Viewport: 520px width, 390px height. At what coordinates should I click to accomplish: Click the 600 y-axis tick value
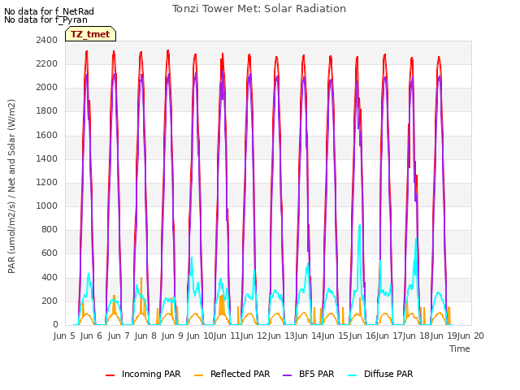tap(50, 253)
